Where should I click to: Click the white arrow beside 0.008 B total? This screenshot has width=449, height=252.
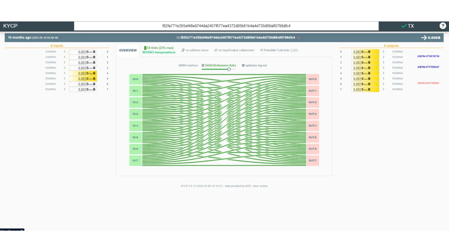(x=424, y=37)
